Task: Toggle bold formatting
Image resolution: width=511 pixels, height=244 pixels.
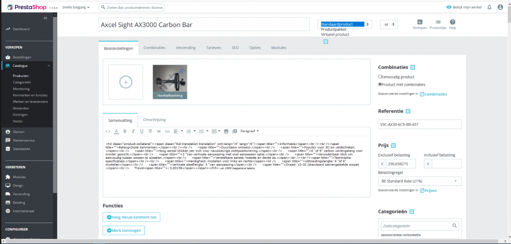Action: pos(125,131)
